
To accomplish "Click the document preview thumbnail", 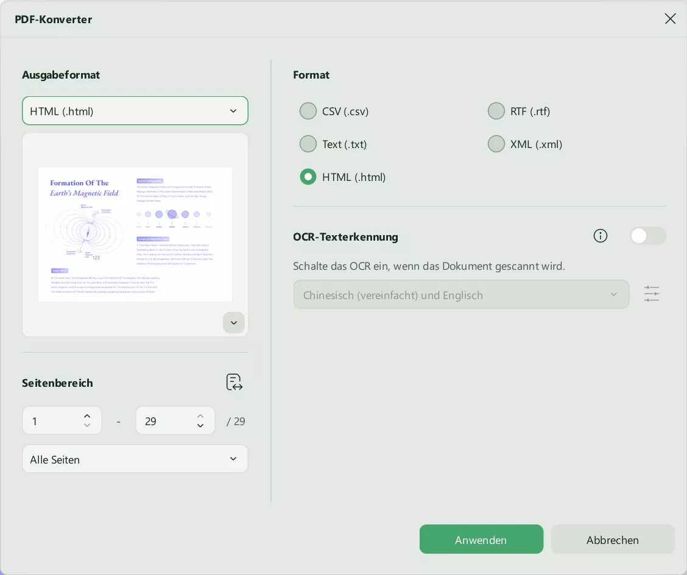I will click(135, 234).
